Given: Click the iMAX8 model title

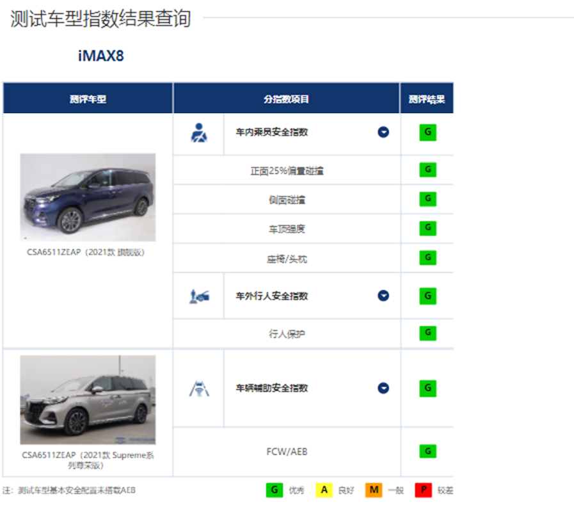Looking at the screenshot, I should (x=101, y=56).
